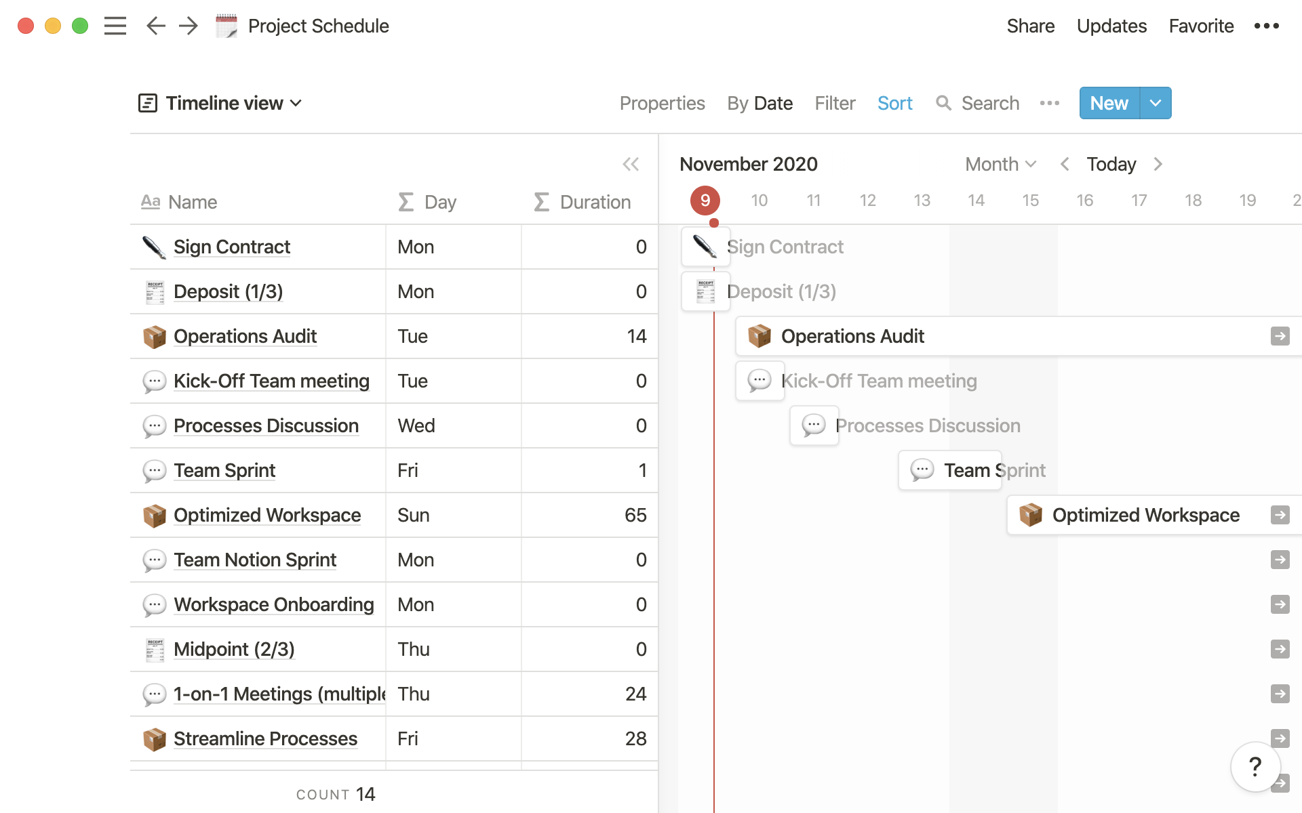Viewport: 1302px width, 813px height.
Task: Expand the New item dropdown arrow
Action: pos(1155,103)
